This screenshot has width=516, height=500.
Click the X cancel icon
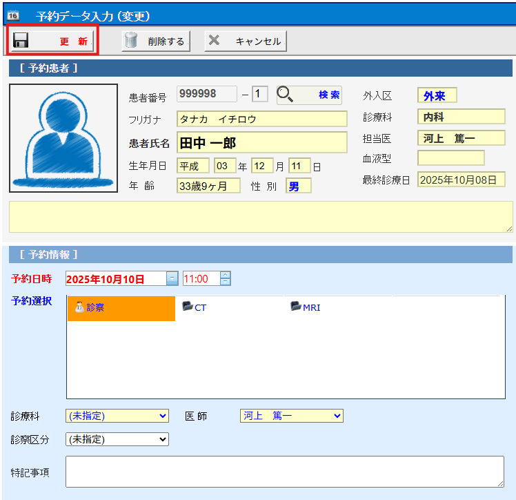pos(215,41)
